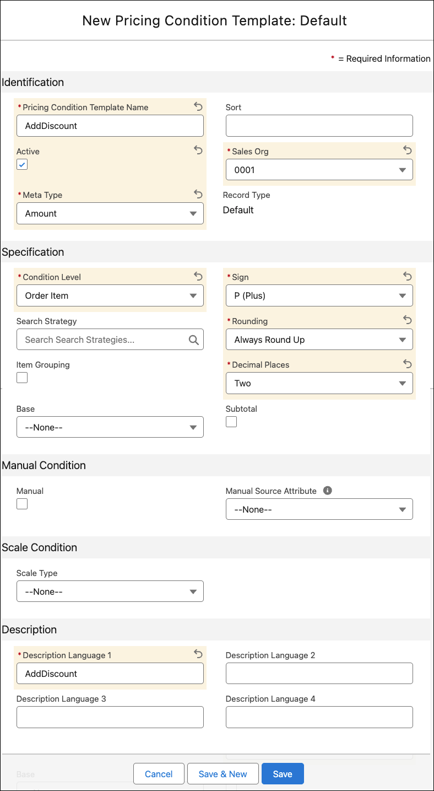Open the Base dropdown

(110, 427)
